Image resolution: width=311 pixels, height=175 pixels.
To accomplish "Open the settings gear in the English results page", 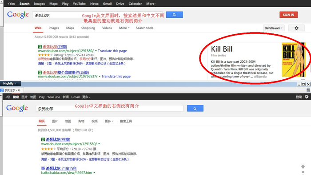I will click(296, 28).
